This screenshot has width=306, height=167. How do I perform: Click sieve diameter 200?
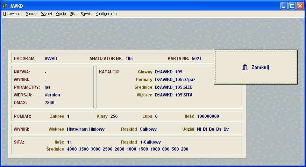(185, 149)
